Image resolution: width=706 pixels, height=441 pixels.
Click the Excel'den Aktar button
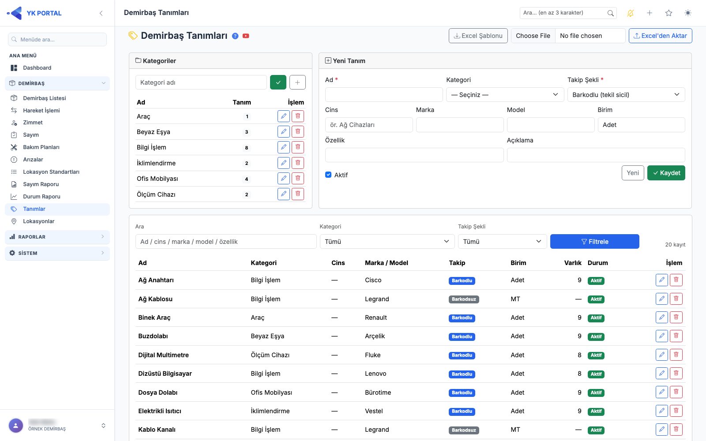(661, 36)
